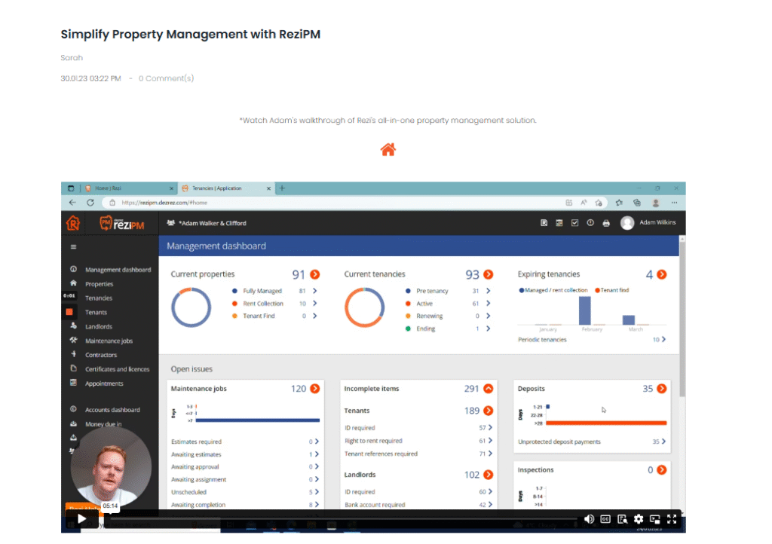Click the Awaiting completion row

click(x=245, y=505)
